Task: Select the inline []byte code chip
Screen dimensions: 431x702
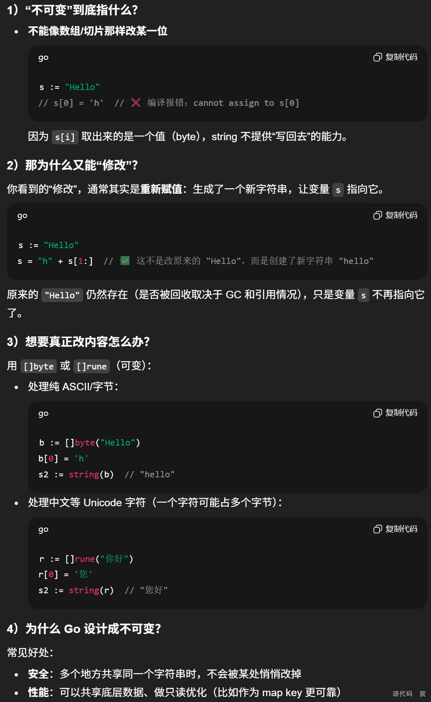Action: point(38,366)
